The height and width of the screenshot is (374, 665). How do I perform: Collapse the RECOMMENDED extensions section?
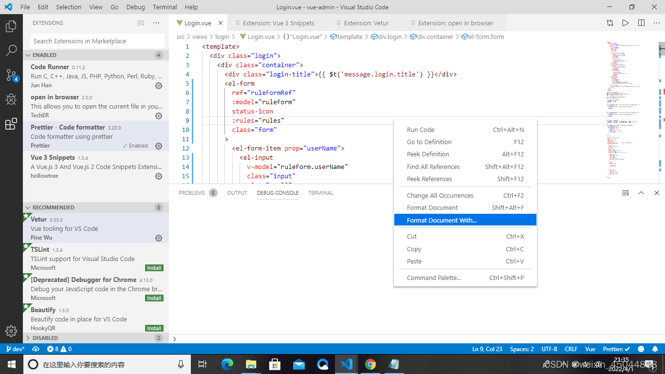coord(96,207)
